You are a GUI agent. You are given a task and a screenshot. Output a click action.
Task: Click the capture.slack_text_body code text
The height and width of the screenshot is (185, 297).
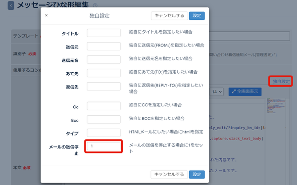point(236,139)
